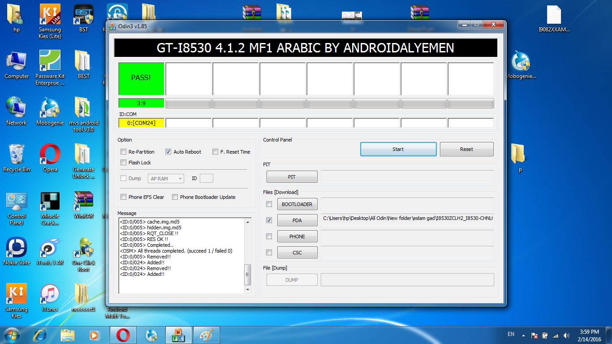The width and height of the screenshot is (612, 344).
Task: Tick the checkbox beside CSC button
Action: pos(269,253)
